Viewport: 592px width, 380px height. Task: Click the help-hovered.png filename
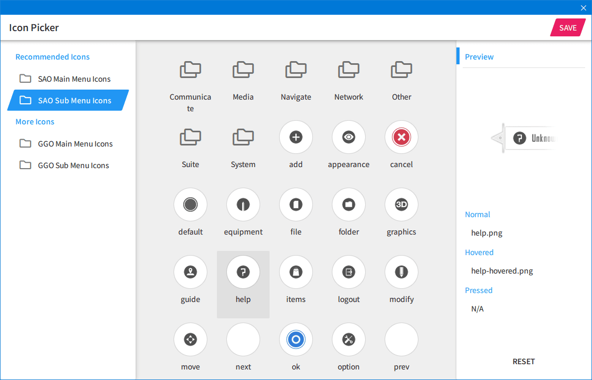coord(502,271)
